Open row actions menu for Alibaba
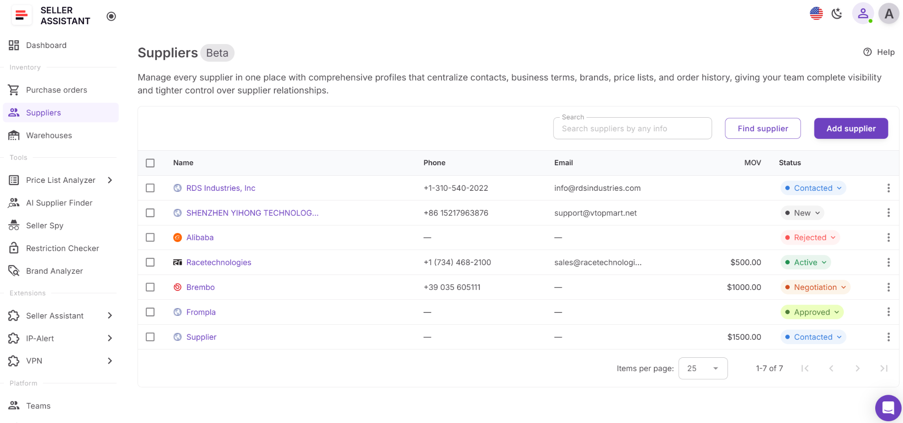 888,237
